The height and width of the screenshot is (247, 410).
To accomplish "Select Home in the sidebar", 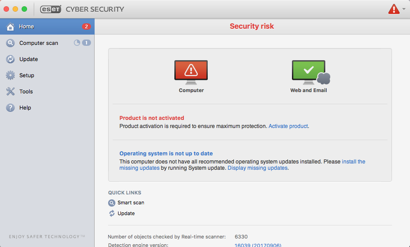I will click(x=27, y=26).
